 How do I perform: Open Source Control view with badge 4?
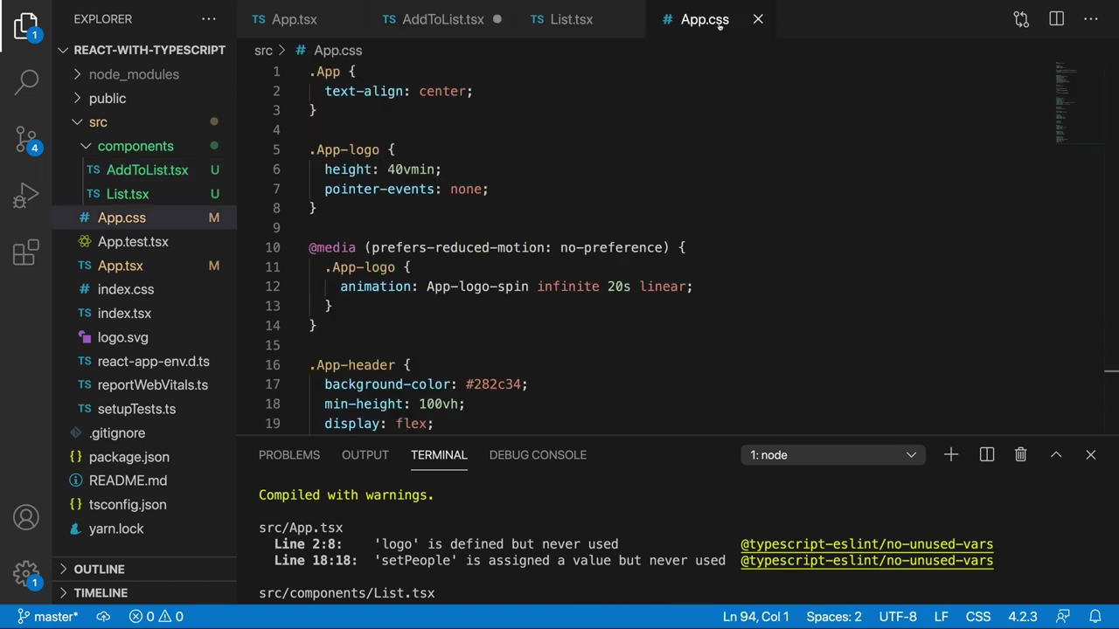(x=26, y=138)
